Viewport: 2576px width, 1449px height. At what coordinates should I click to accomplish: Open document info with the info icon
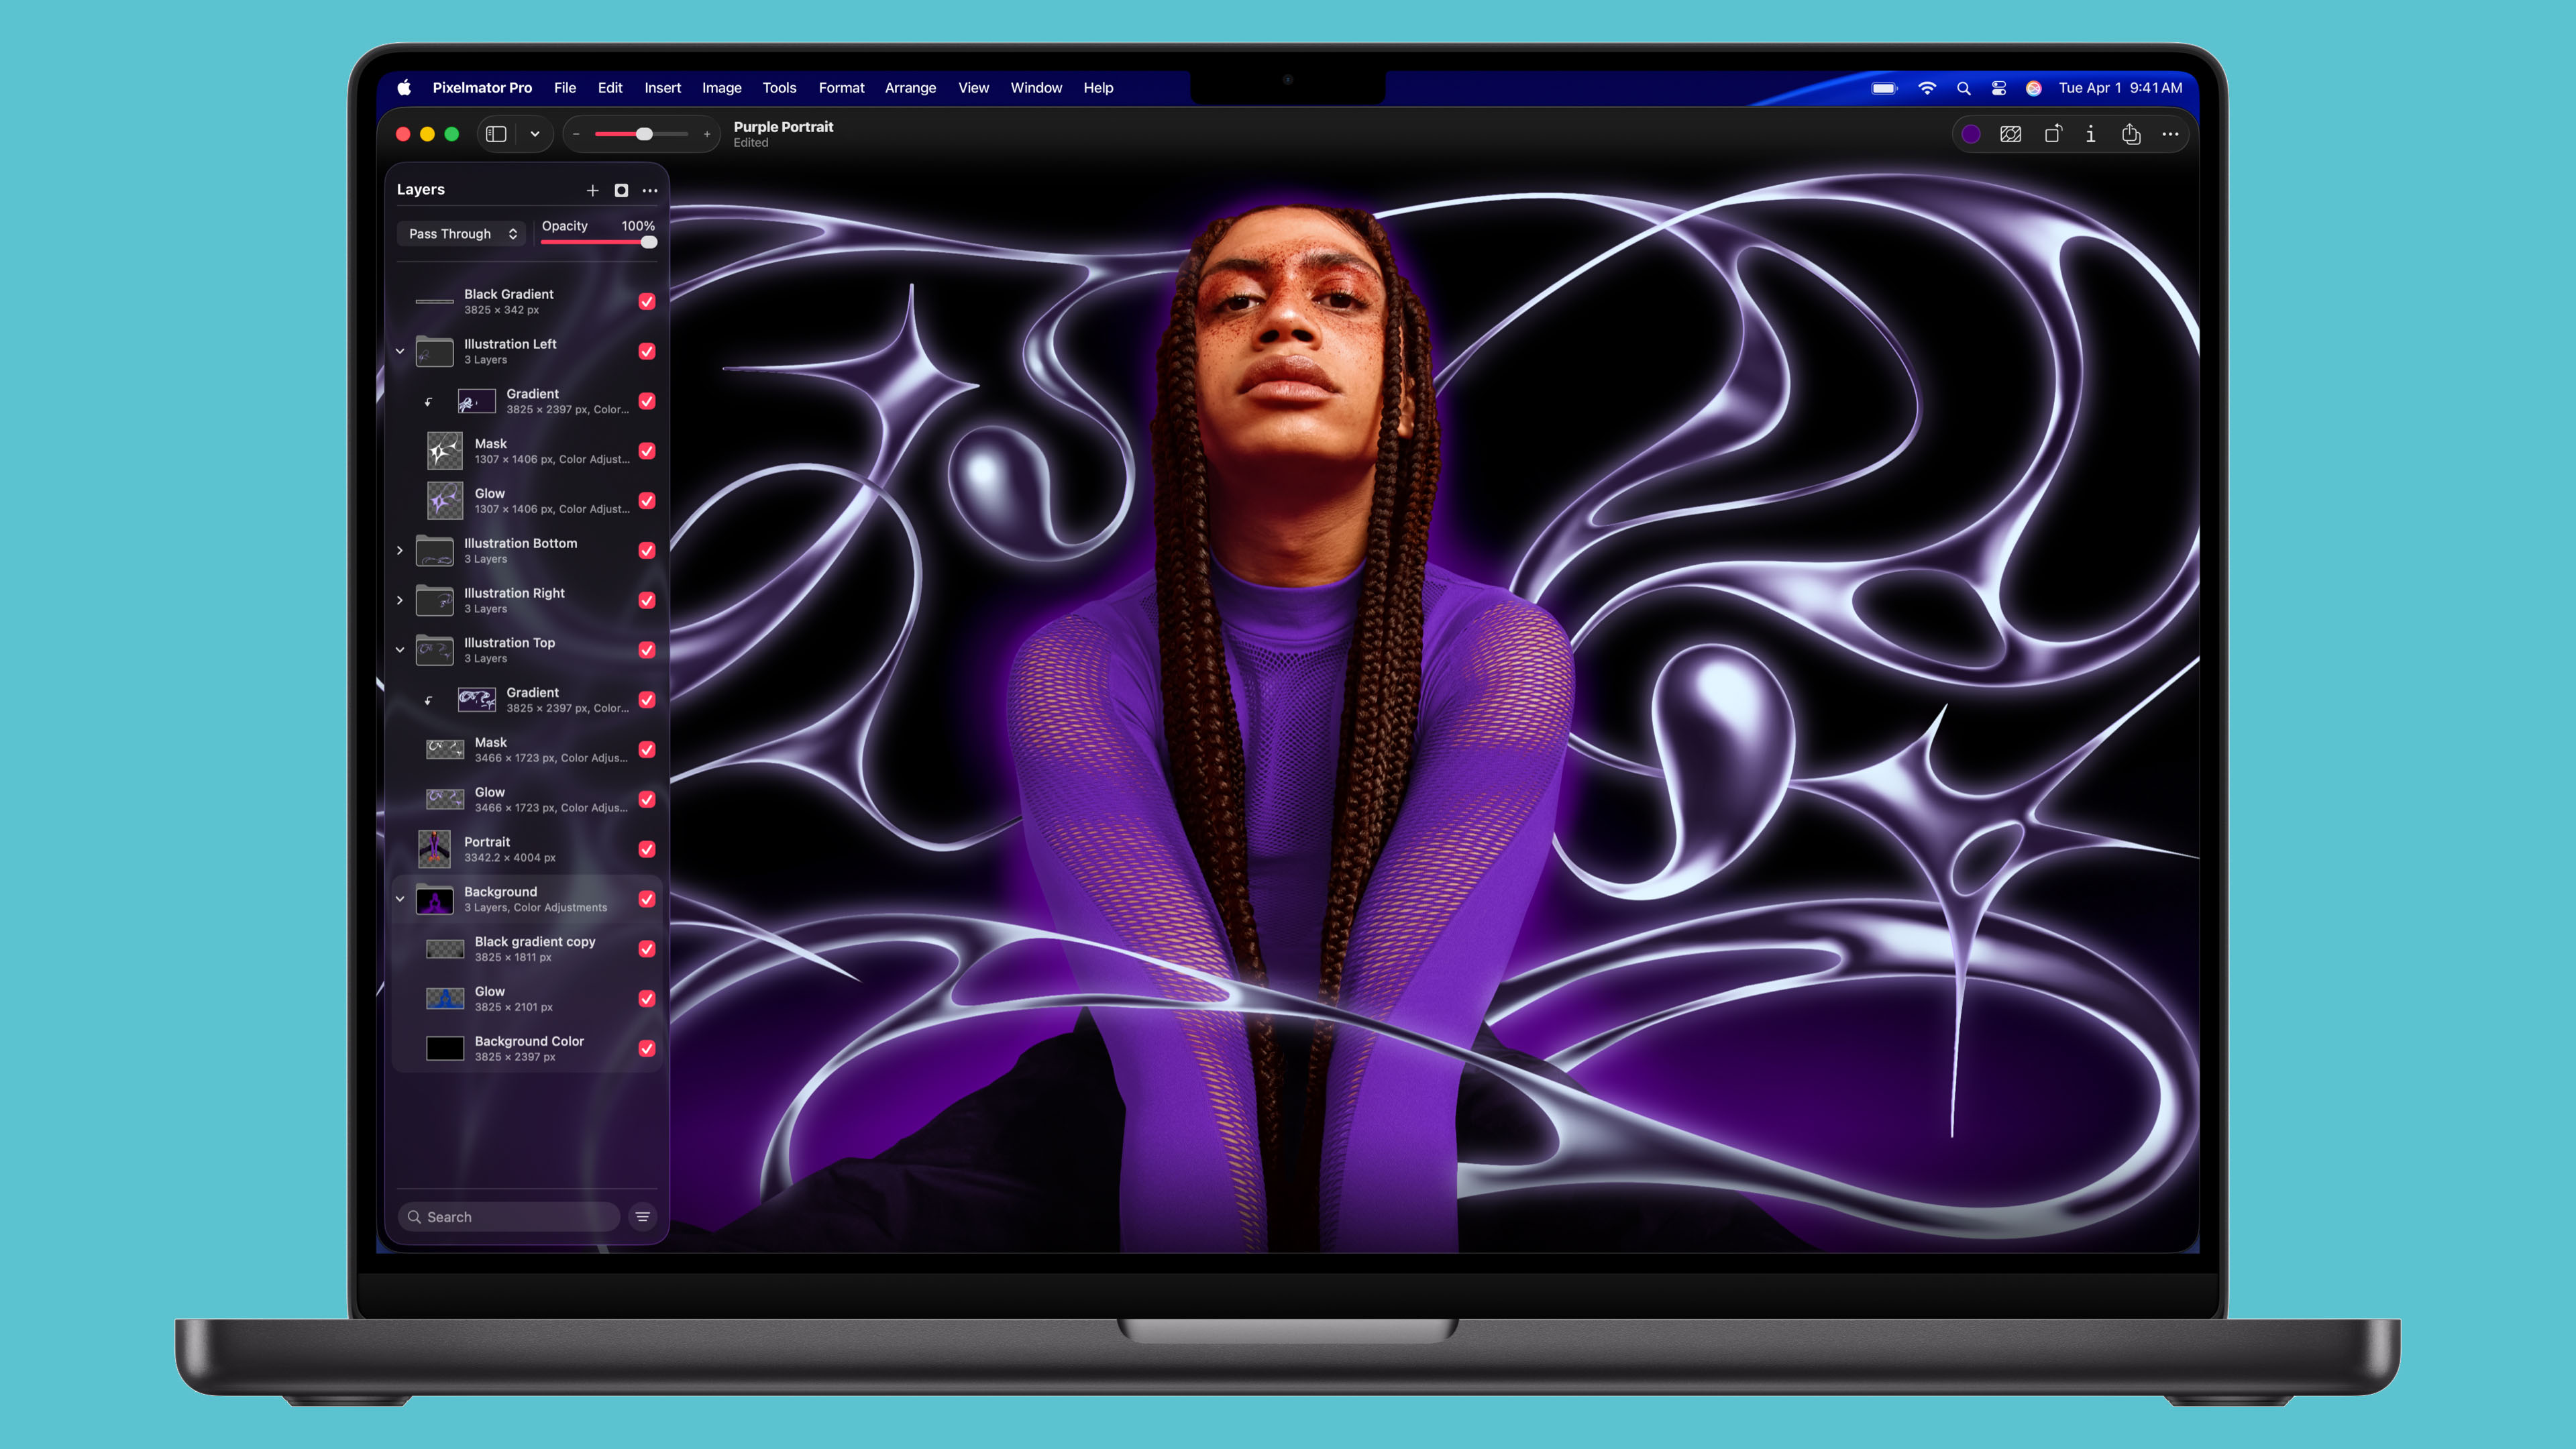[x=2090, y=134]
